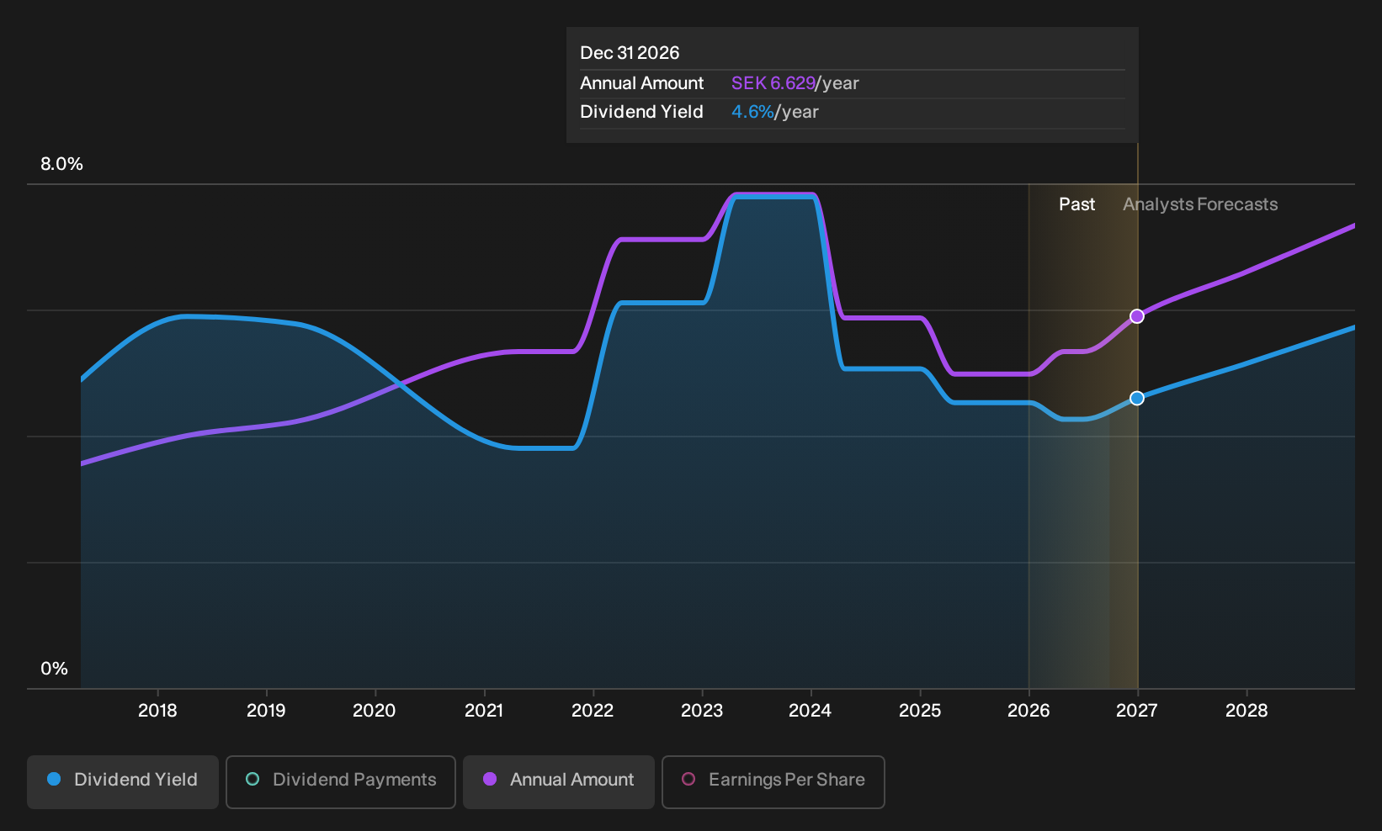Click the 2022 x-axis year label
This screenshot has height=831, width=1382.
(x=593, y=711)
